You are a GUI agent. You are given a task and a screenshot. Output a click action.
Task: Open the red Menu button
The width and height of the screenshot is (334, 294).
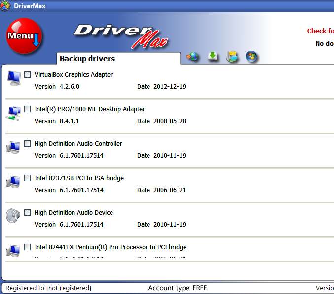click(x=24, y=36)
